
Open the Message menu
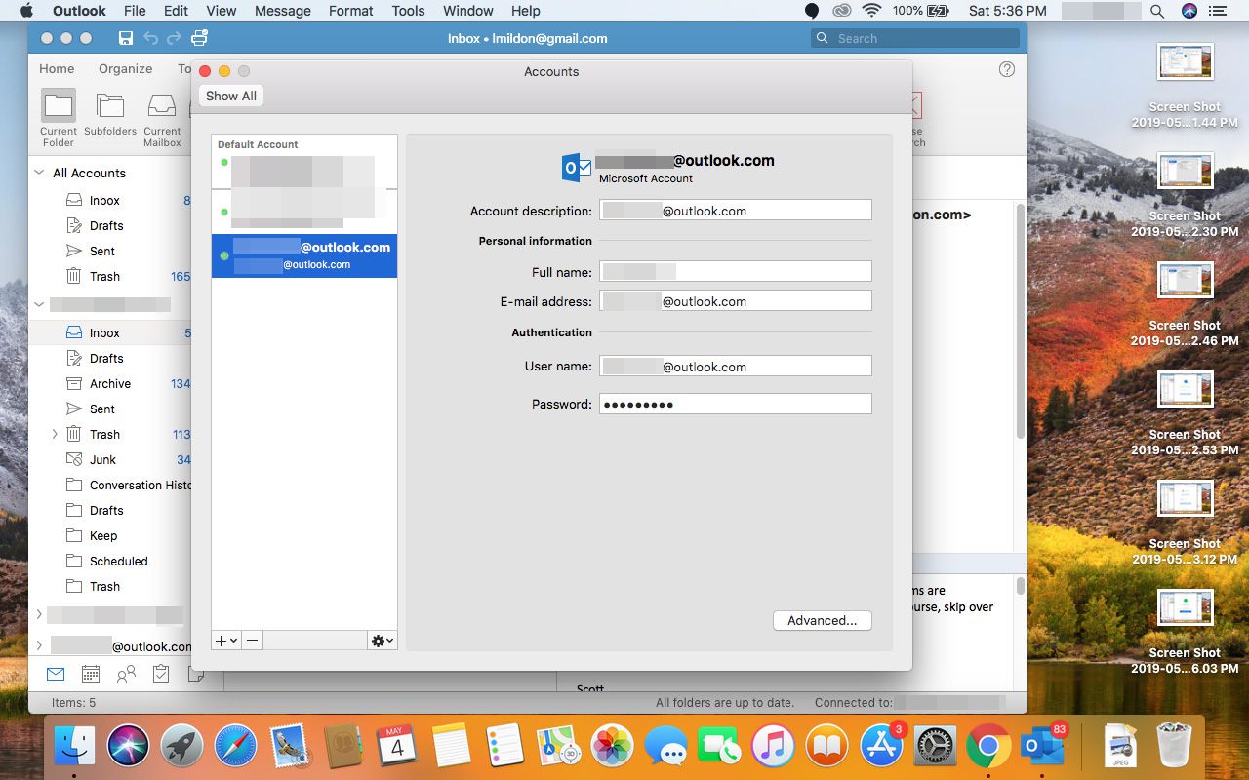pos(283,11)
